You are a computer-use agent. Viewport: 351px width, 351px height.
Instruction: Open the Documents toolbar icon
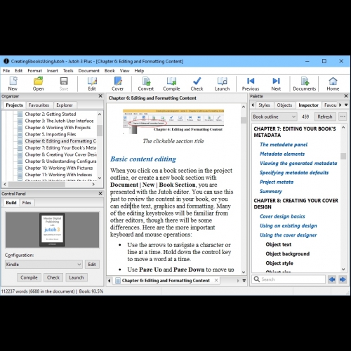coord(305,84)
